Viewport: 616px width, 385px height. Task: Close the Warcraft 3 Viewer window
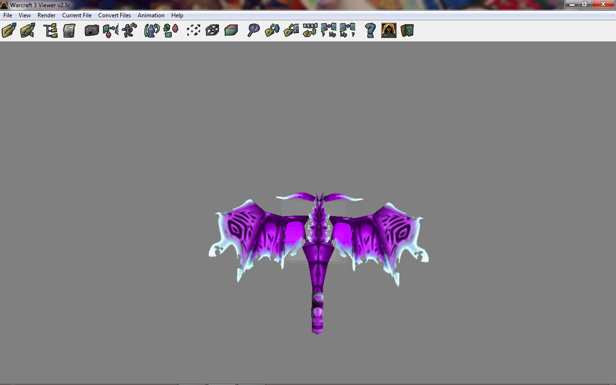[603, 4]
